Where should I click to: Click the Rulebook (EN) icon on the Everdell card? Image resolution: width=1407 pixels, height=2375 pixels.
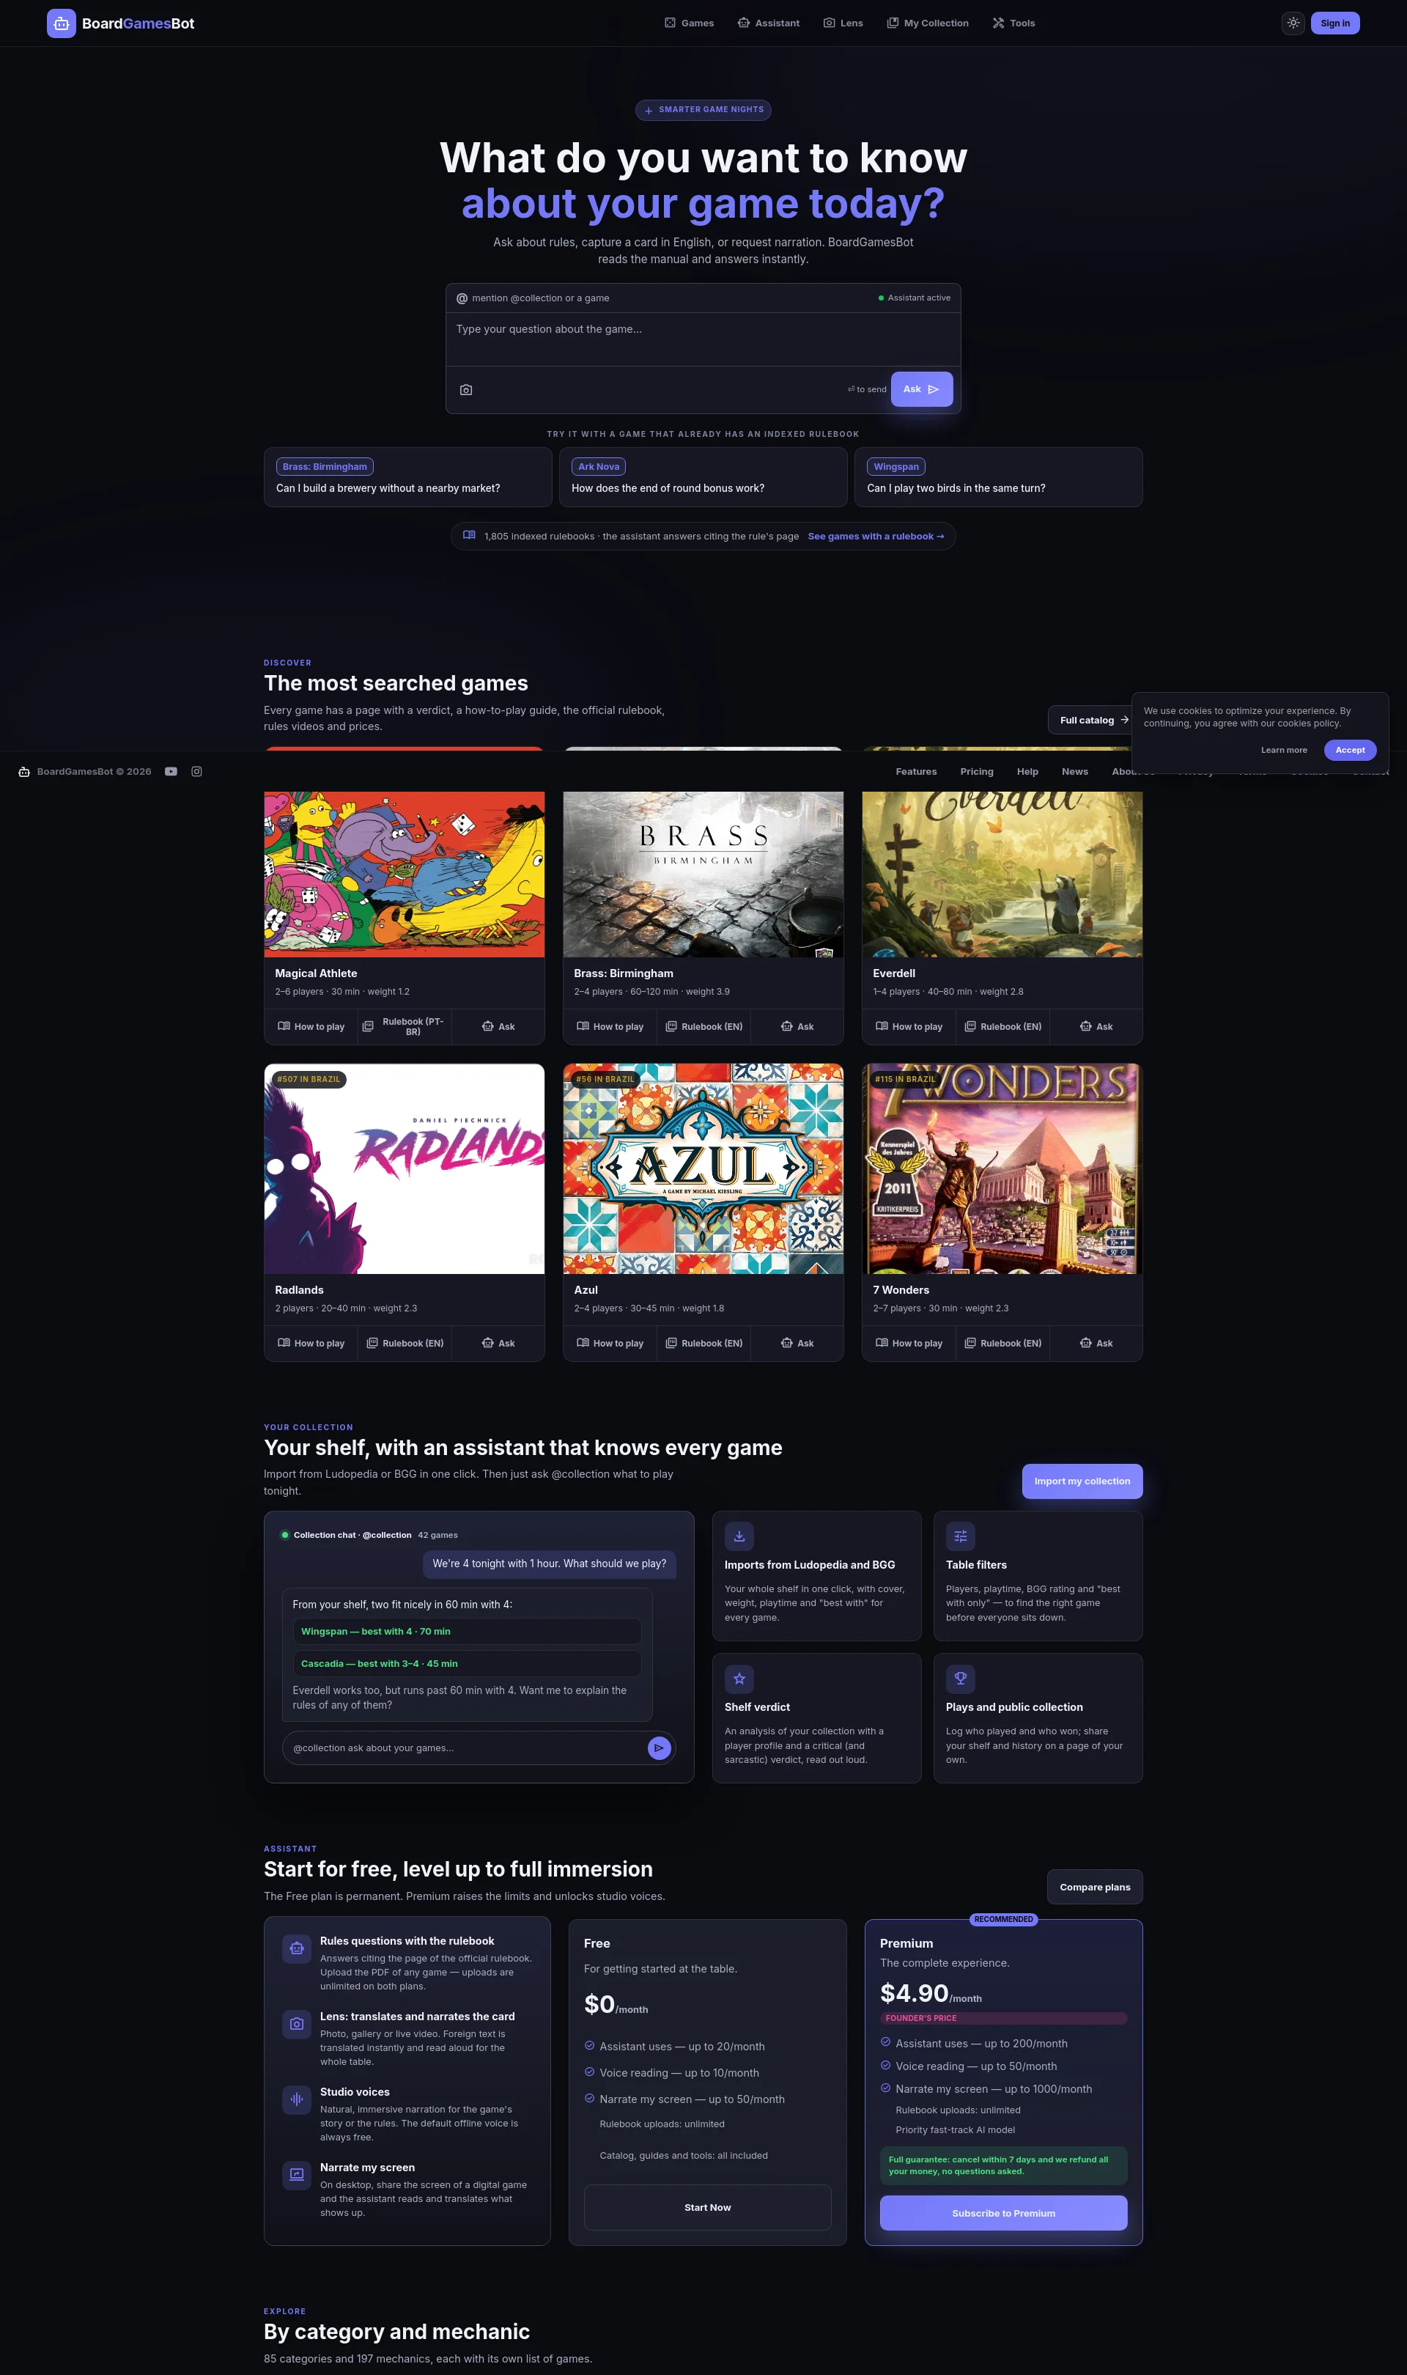970,1027
